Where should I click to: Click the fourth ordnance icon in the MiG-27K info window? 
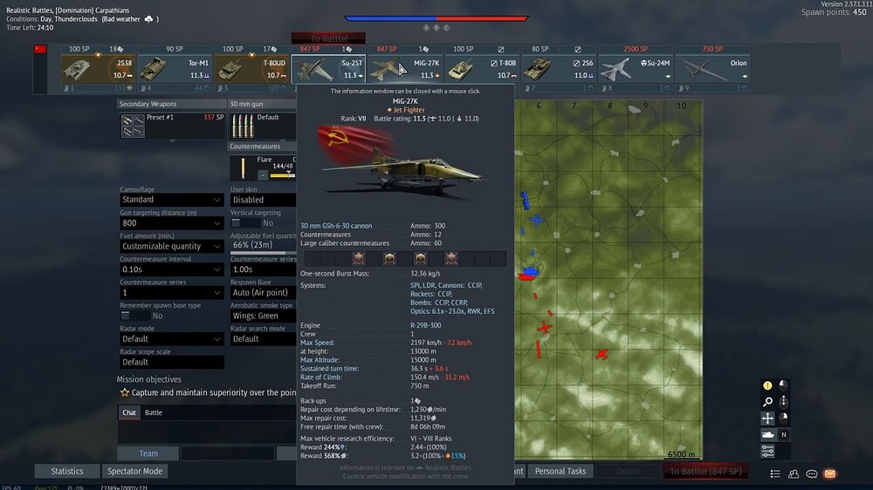pos(451,258)
